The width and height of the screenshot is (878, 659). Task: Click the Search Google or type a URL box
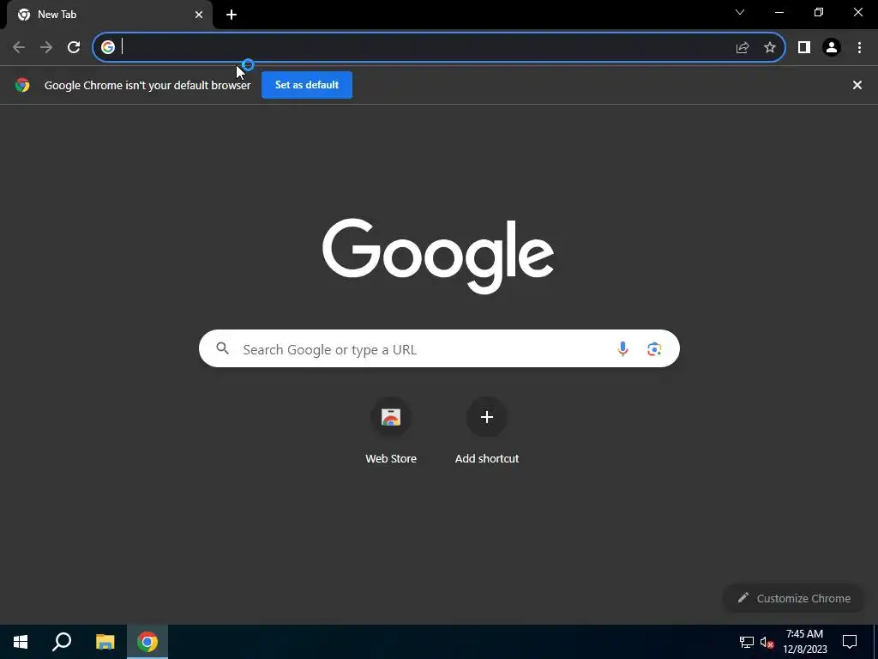pos(439,348)
